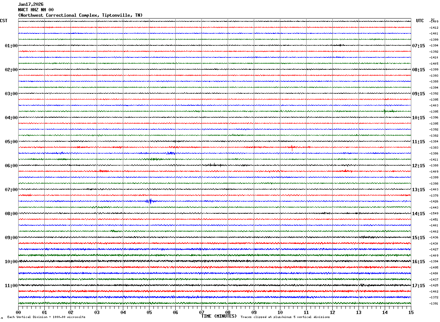
Task: Click minute 15 on the time axis
Action: click(x=411, y=312)
